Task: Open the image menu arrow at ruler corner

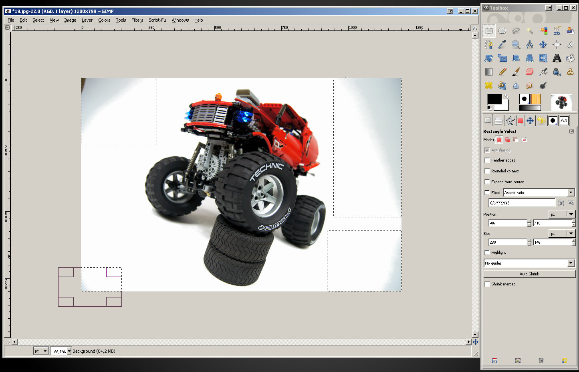Action: tap(7, 27)
